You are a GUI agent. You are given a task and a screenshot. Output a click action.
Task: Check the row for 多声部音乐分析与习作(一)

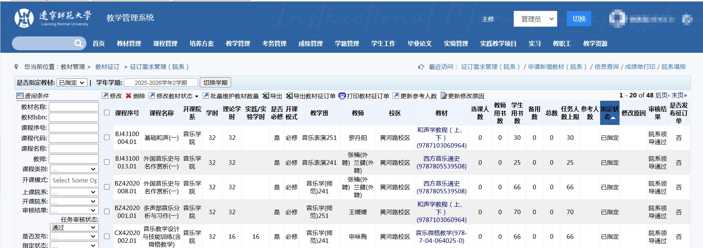tap(107, 212)
